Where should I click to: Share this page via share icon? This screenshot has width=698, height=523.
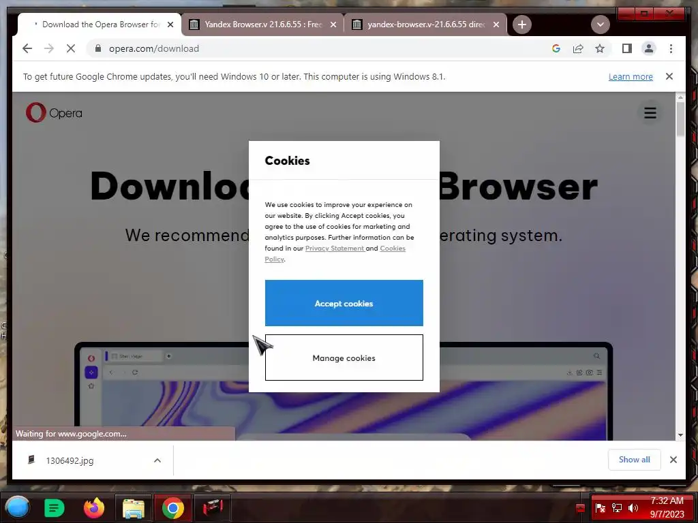tap(578, 48)
